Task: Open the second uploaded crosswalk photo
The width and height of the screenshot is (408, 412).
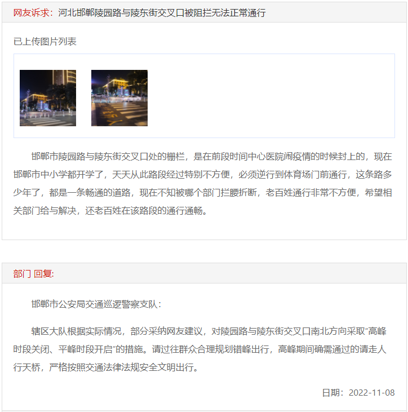Action: pyautogui.click(x=119, y=98)
